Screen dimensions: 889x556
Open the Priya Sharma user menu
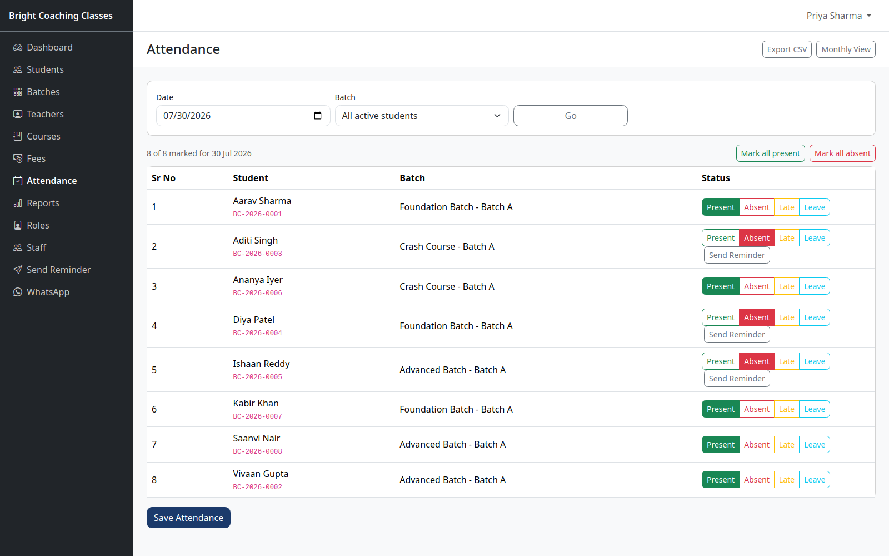coord(839,16)
